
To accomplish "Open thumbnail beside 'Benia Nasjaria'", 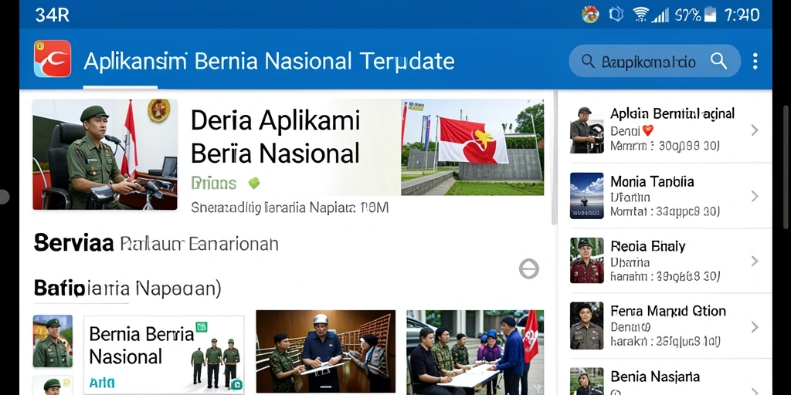I will pyautogui.click(x=587, y=381).
